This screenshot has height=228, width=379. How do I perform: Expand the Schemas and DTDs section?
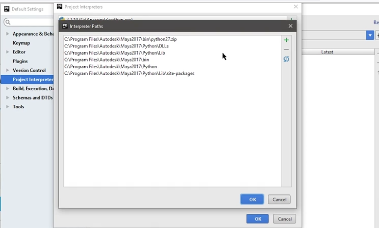coord(7,97)
